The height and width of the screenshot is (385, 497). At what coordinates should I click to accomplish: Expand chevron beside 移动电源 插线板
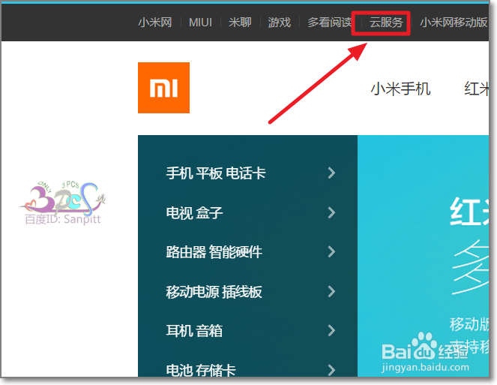click(x=331, y=292)
